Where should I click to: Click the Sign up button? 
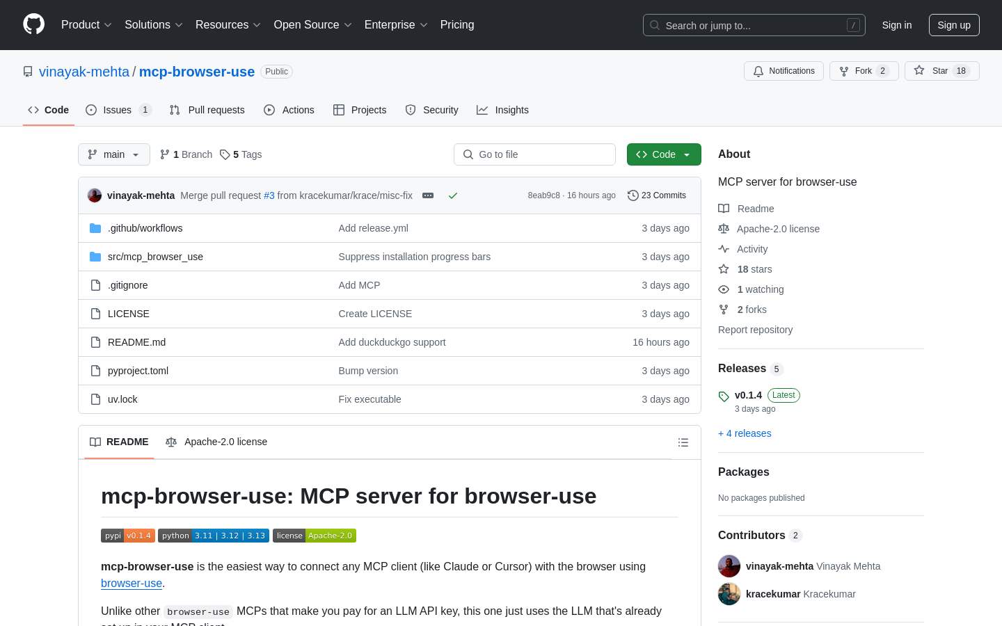[x=954, y=25]
